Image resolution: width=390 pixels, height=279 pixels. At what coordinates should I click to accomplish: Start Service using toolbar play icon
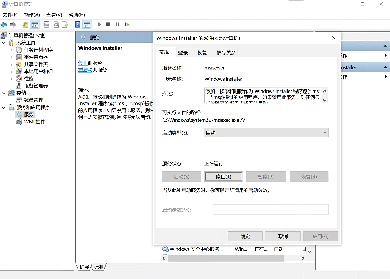pyautogui.click(x=99, y=24)
